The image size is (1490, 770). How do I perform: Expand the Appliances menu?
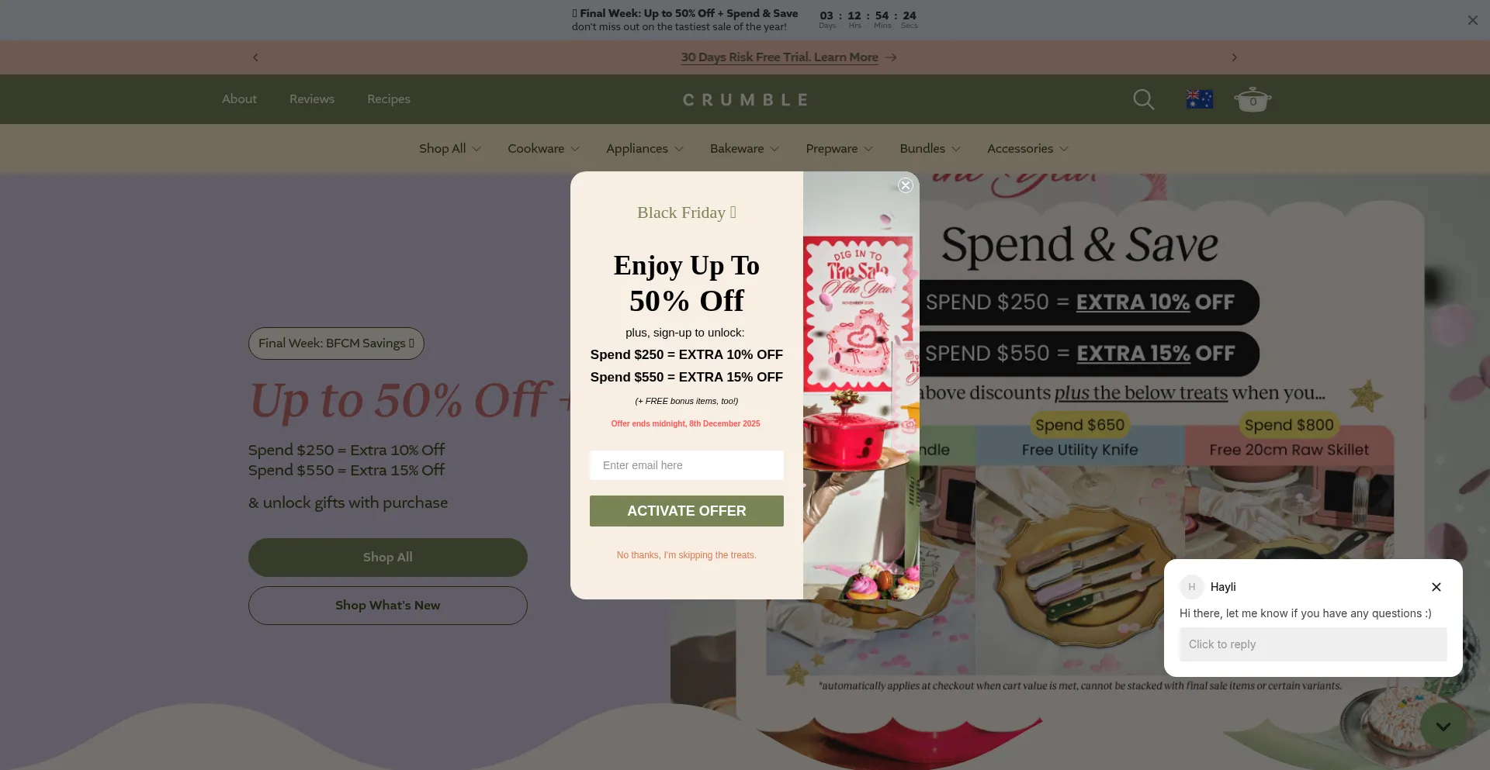pos(644,148)
